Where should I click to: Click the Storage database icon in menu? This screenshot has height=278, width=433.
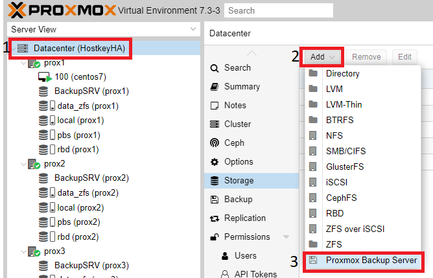point(215,181)
